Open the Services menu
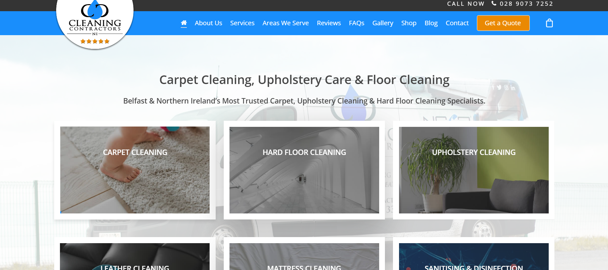Screen dimensions: 608x270 242,23
